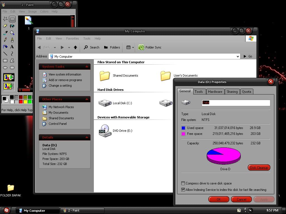Click the drive label Data text field

tap(236, 103)
